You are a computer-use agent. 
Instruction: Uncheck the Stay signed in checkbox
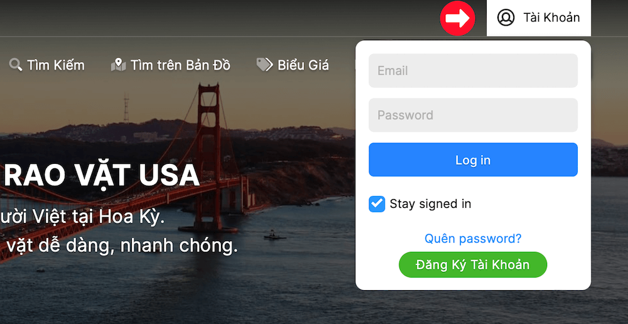(x=377, y=204)
